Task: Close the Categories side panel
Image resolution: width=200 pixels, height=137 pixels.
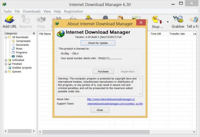Action: (34, 33)
